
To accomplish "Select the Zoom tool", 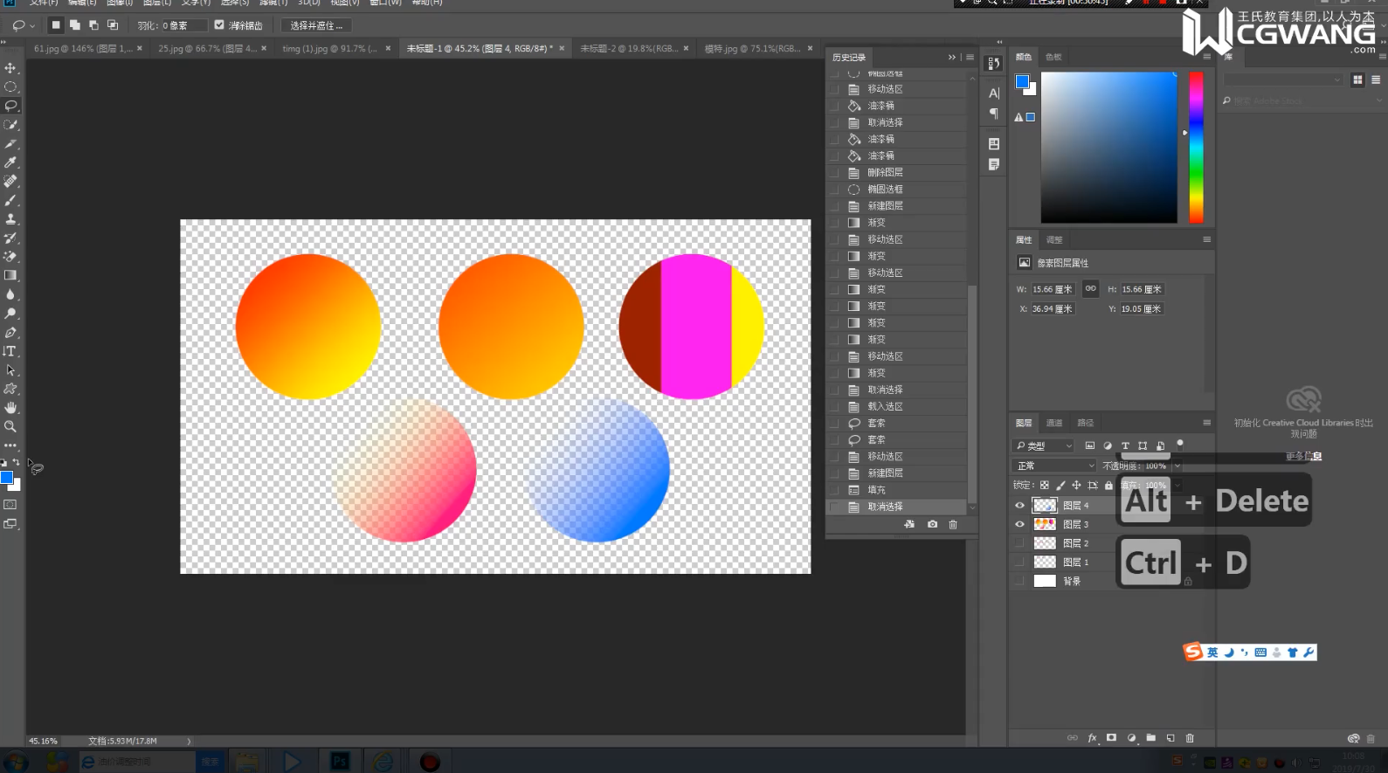I will pos(10,427).
